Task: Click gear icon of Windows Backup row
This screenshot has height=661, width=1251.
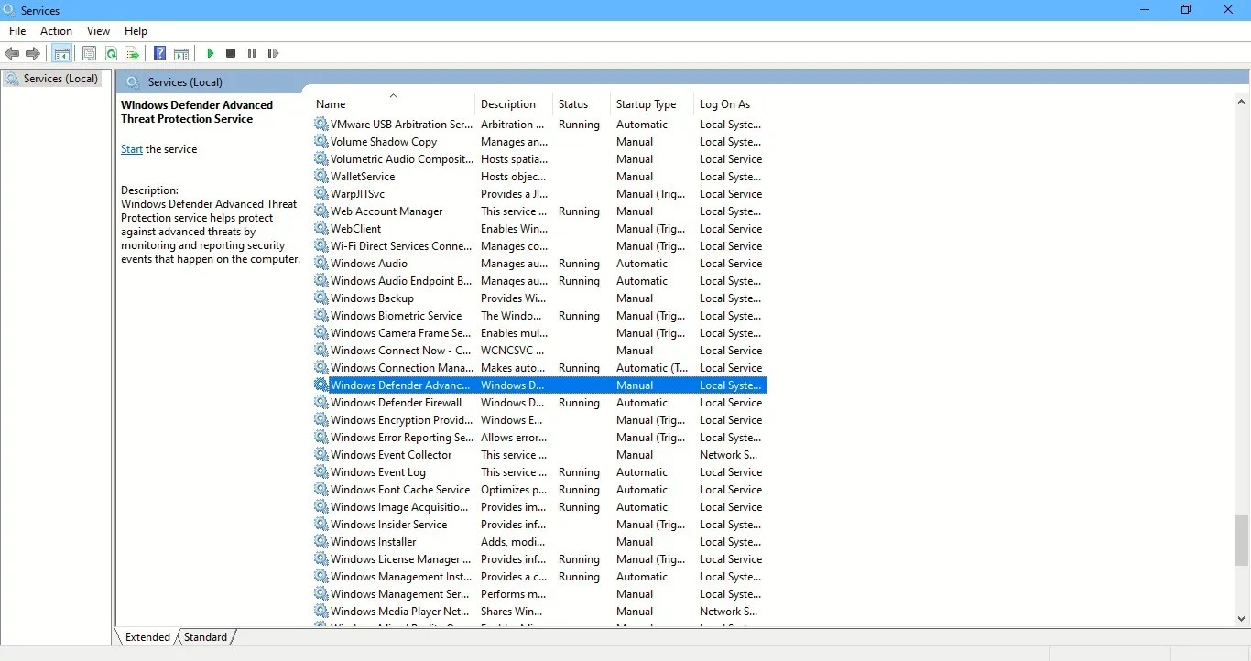Action: pos(321,298)
